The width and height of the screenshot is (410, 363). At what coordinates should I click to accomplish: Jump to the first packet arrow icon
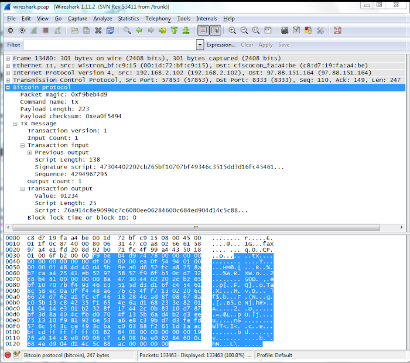174,30
